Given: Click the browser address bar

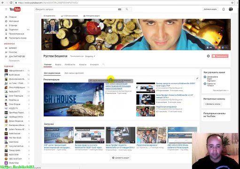Looking at the screenshot, I should (122, 3).
